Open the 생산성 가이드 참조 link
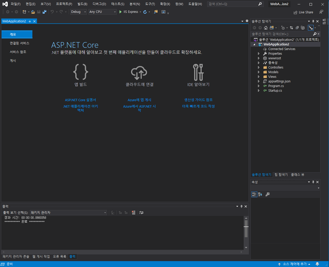 (198, 100)
